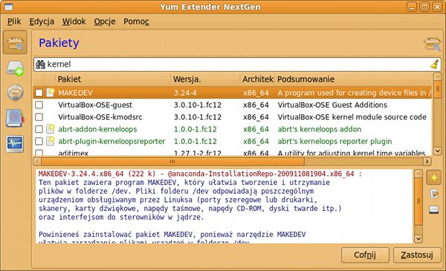Click the description pane scrollbar thumb
The height and width of the screenshot is (271, 446).
point(418,201)
